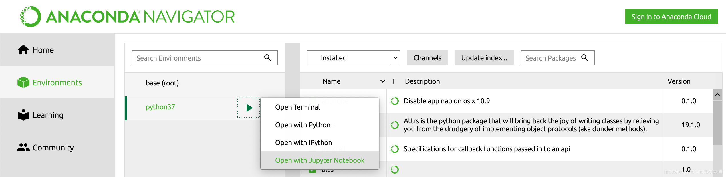
Task: Choose Open Terminal from the menu
Action: 320,107
